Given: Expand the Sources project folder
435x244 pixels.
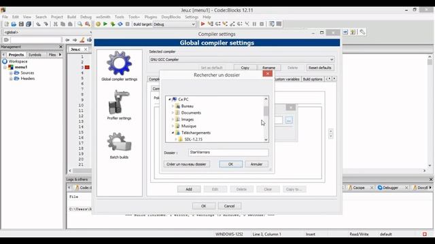Looking at the screenshot, I should pos(11,73).
